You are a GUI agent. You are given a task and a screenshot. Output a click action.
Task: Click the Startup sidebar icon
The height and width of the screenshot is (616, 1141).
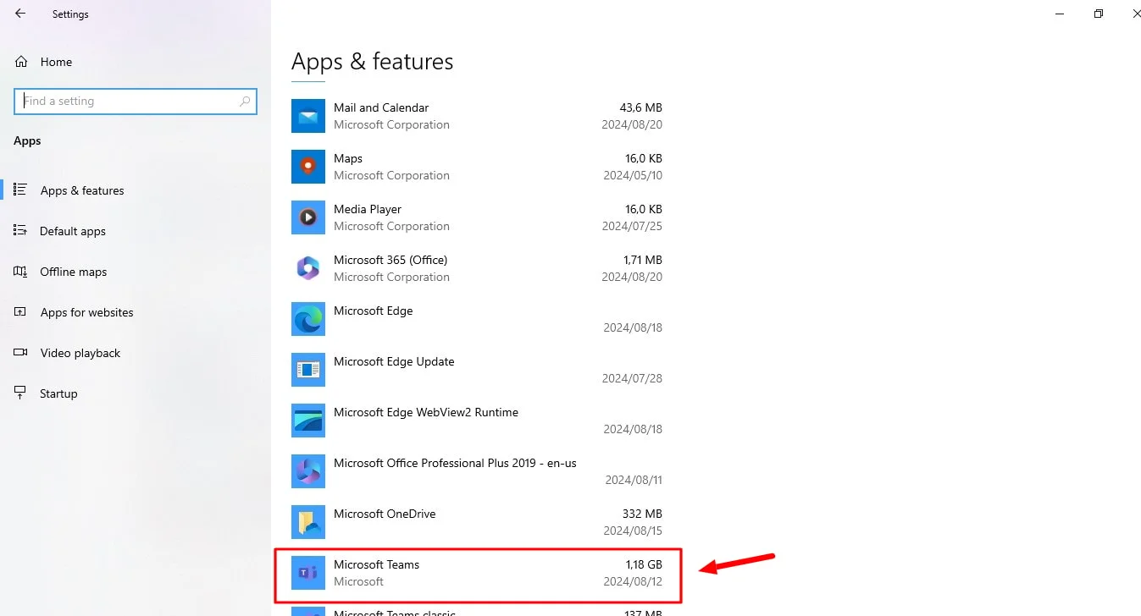click(x=21, y=393)
